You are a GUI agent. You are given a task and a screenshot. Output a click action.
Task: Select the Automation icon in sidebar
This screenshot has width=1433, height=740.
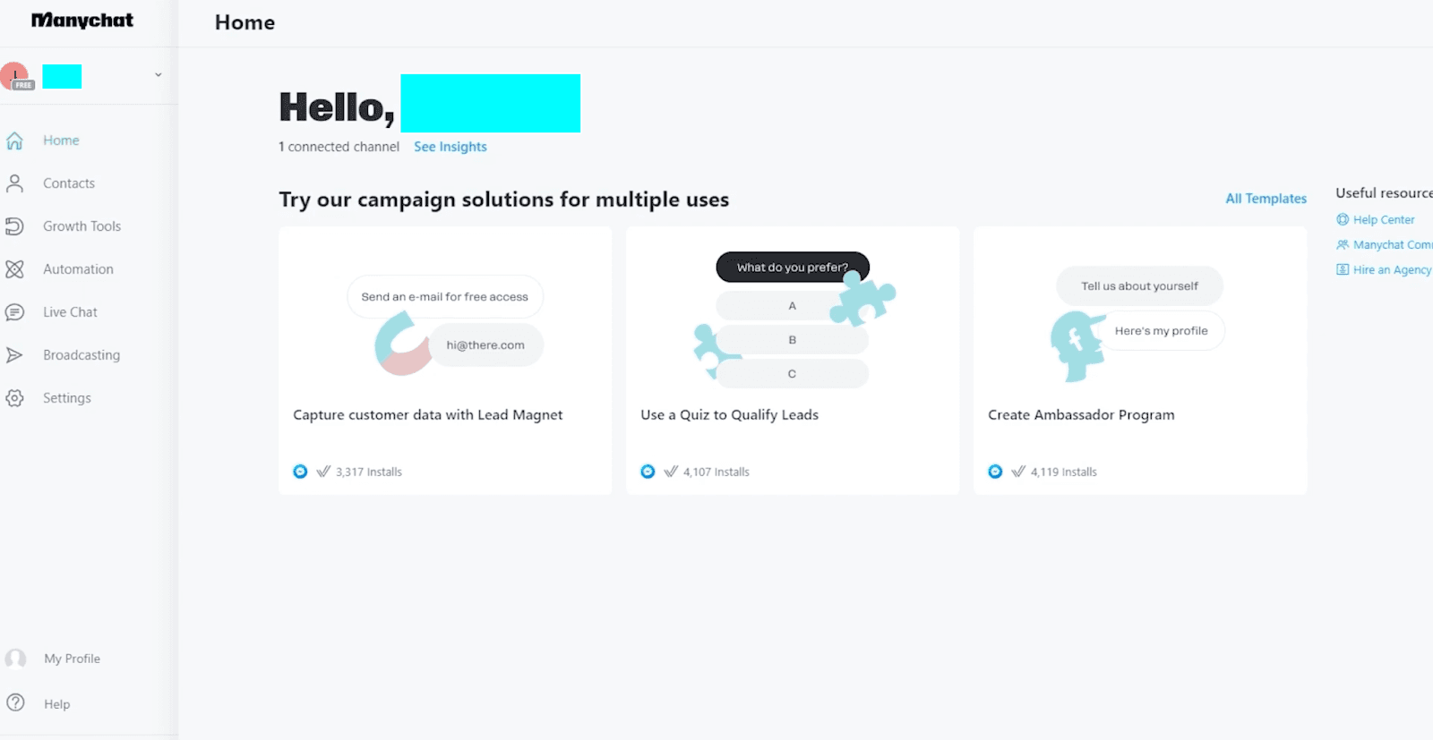tap(14, 269)
